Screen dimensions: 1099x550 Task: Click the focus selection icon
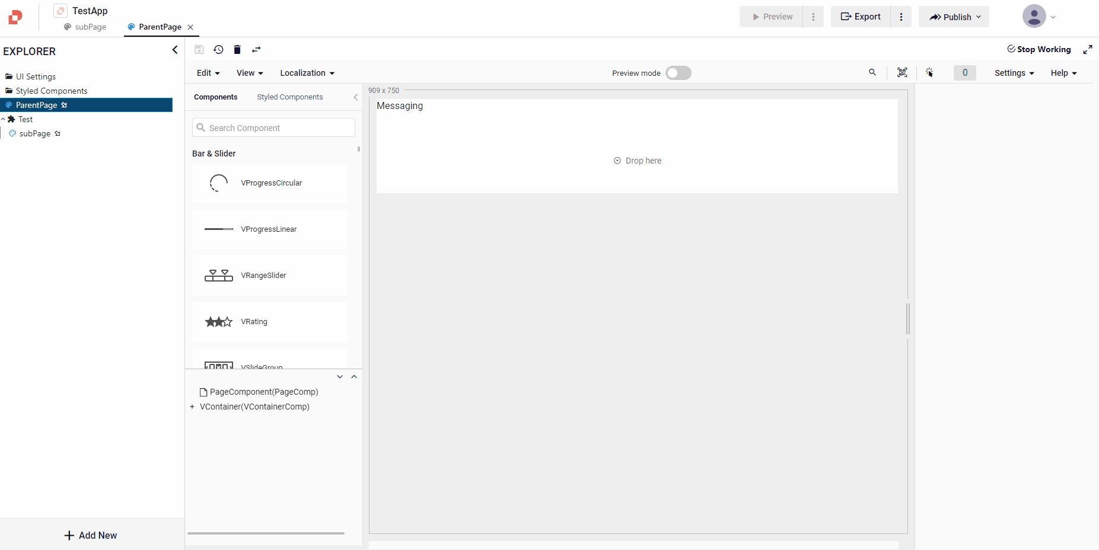point(902,72)
